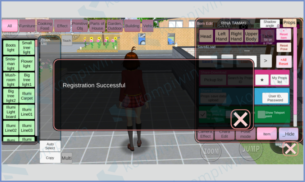
Task: Attach item to Head
Action: (206, 36)
